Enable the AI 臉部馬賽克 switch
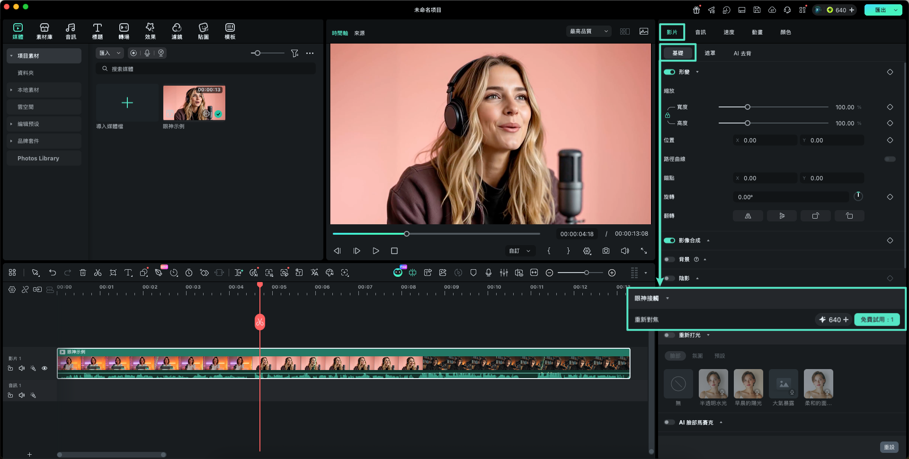909x459 pixels. click(x=669, y=422)
